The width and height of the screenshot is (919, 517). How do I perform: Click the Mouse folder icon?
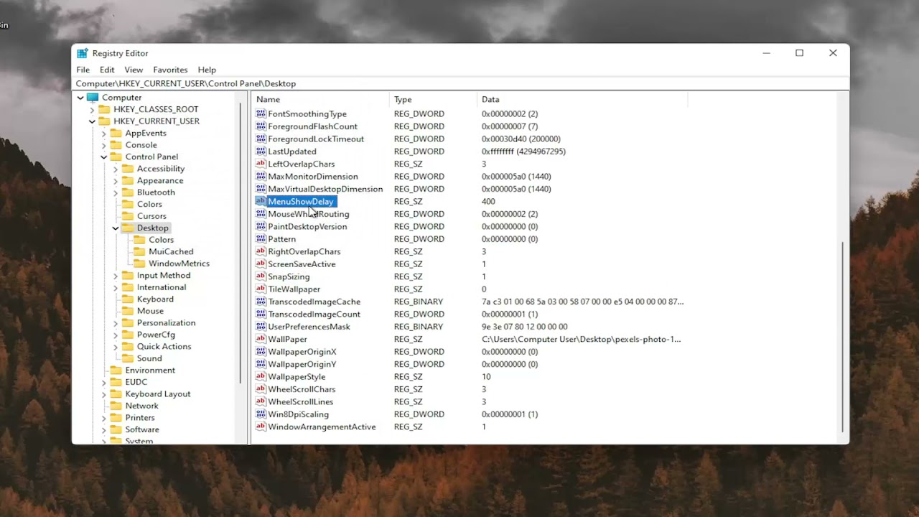tap(128, 311)
